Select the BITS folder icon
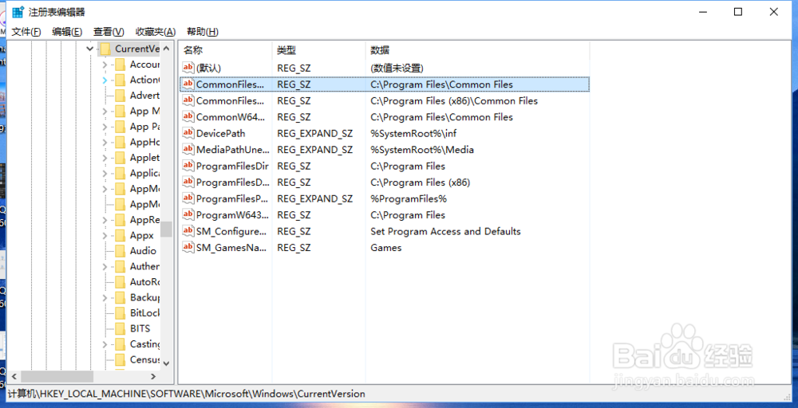The height and width of the screenshot is (408, 798). (120, 329)
